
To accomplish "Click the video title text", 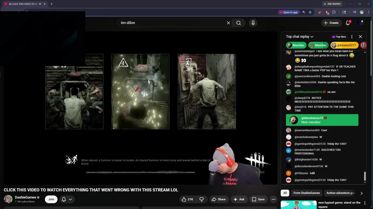I will tap(91, 190).
